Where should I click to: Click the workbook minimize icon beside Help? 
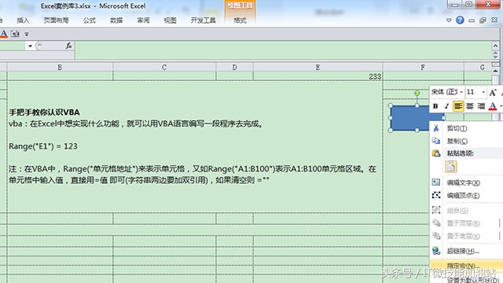click(472, 20)
